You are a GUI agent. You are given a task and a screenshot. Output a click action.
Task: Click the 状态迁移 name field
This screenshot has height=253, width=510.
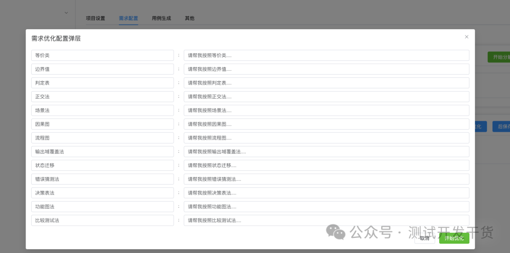(102, 165)
